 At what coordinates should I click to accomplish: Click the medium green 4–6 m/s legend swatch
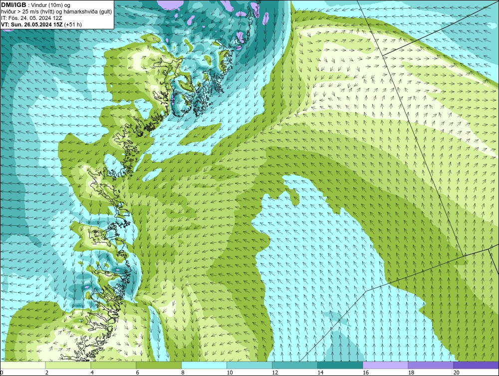[113, 365]
